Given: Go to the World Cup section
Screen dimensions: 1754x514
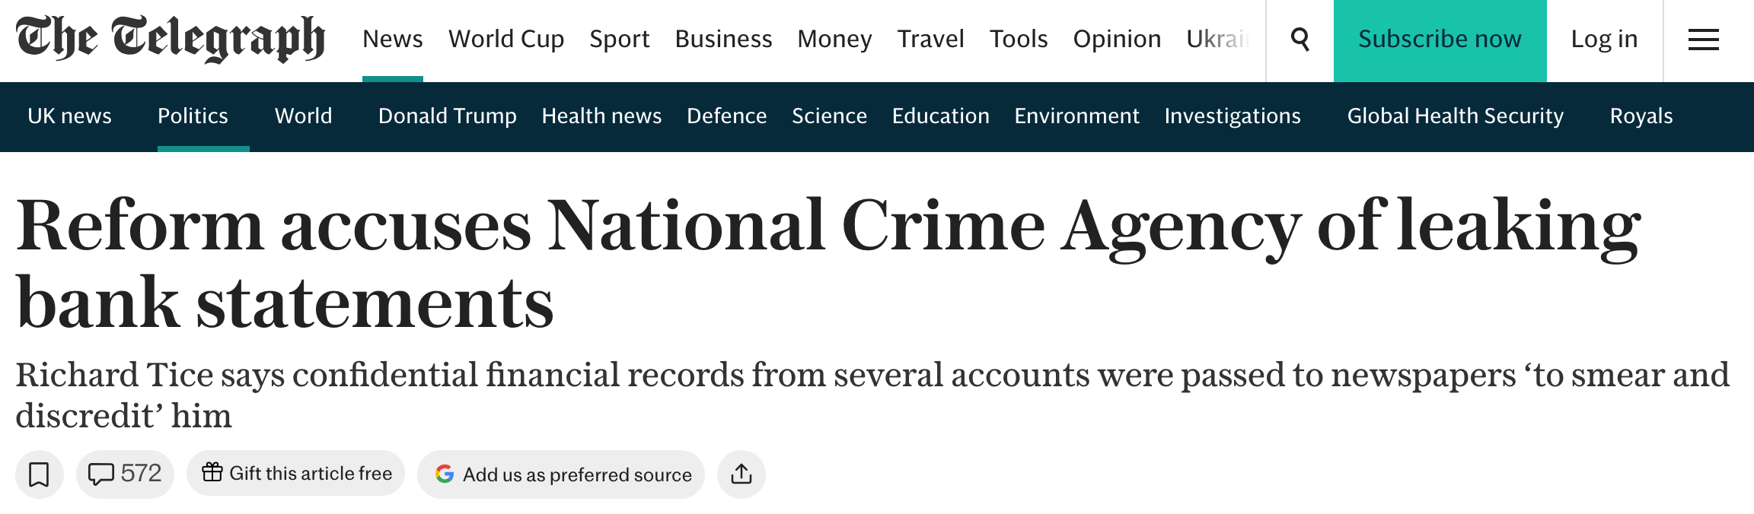Looking at the screenshot, I should 506,39.
